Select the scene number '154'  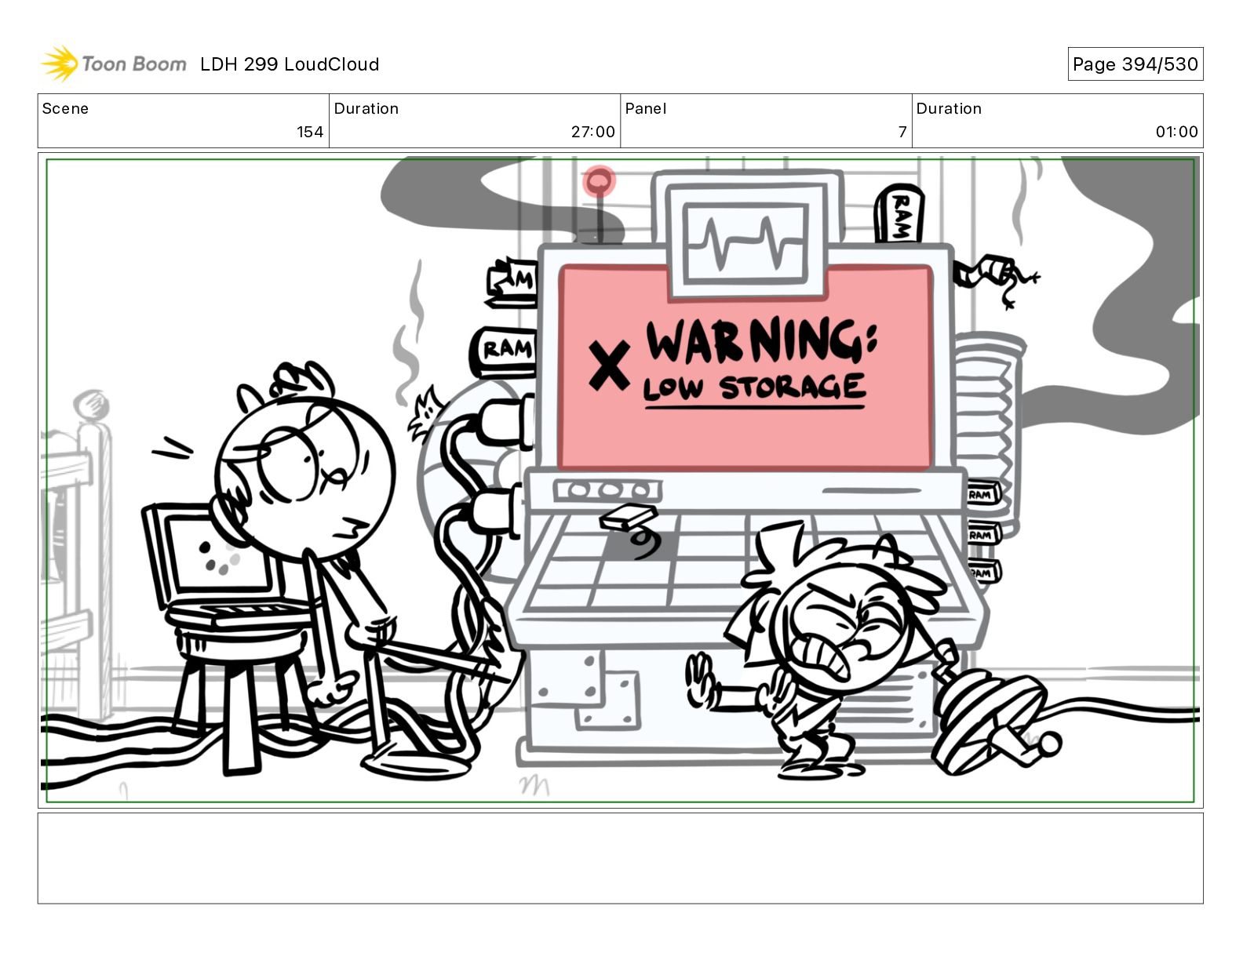(310, 132)
